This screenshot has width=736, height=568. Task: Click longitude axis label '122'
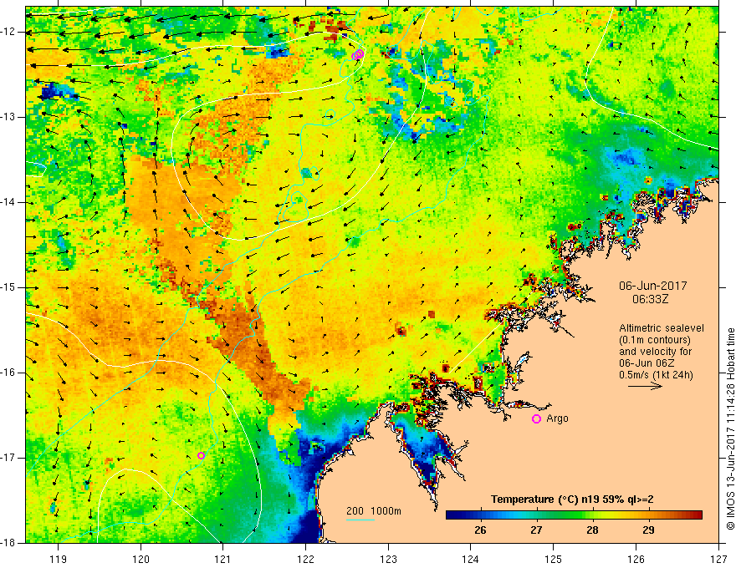pos(305,559)
